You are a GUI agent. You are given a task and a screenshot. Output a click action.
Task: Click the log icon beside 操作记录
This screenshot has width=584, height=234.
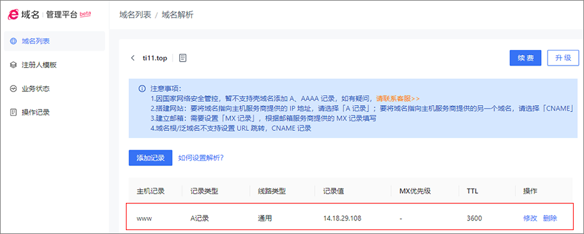pos(14,112)
